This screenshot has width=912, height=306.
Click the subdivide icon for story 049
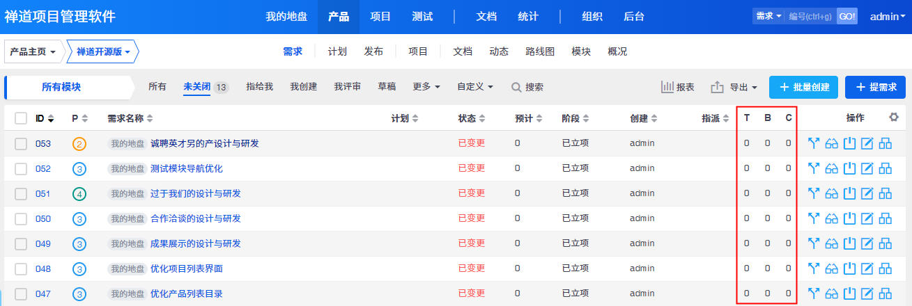point(886,244)
